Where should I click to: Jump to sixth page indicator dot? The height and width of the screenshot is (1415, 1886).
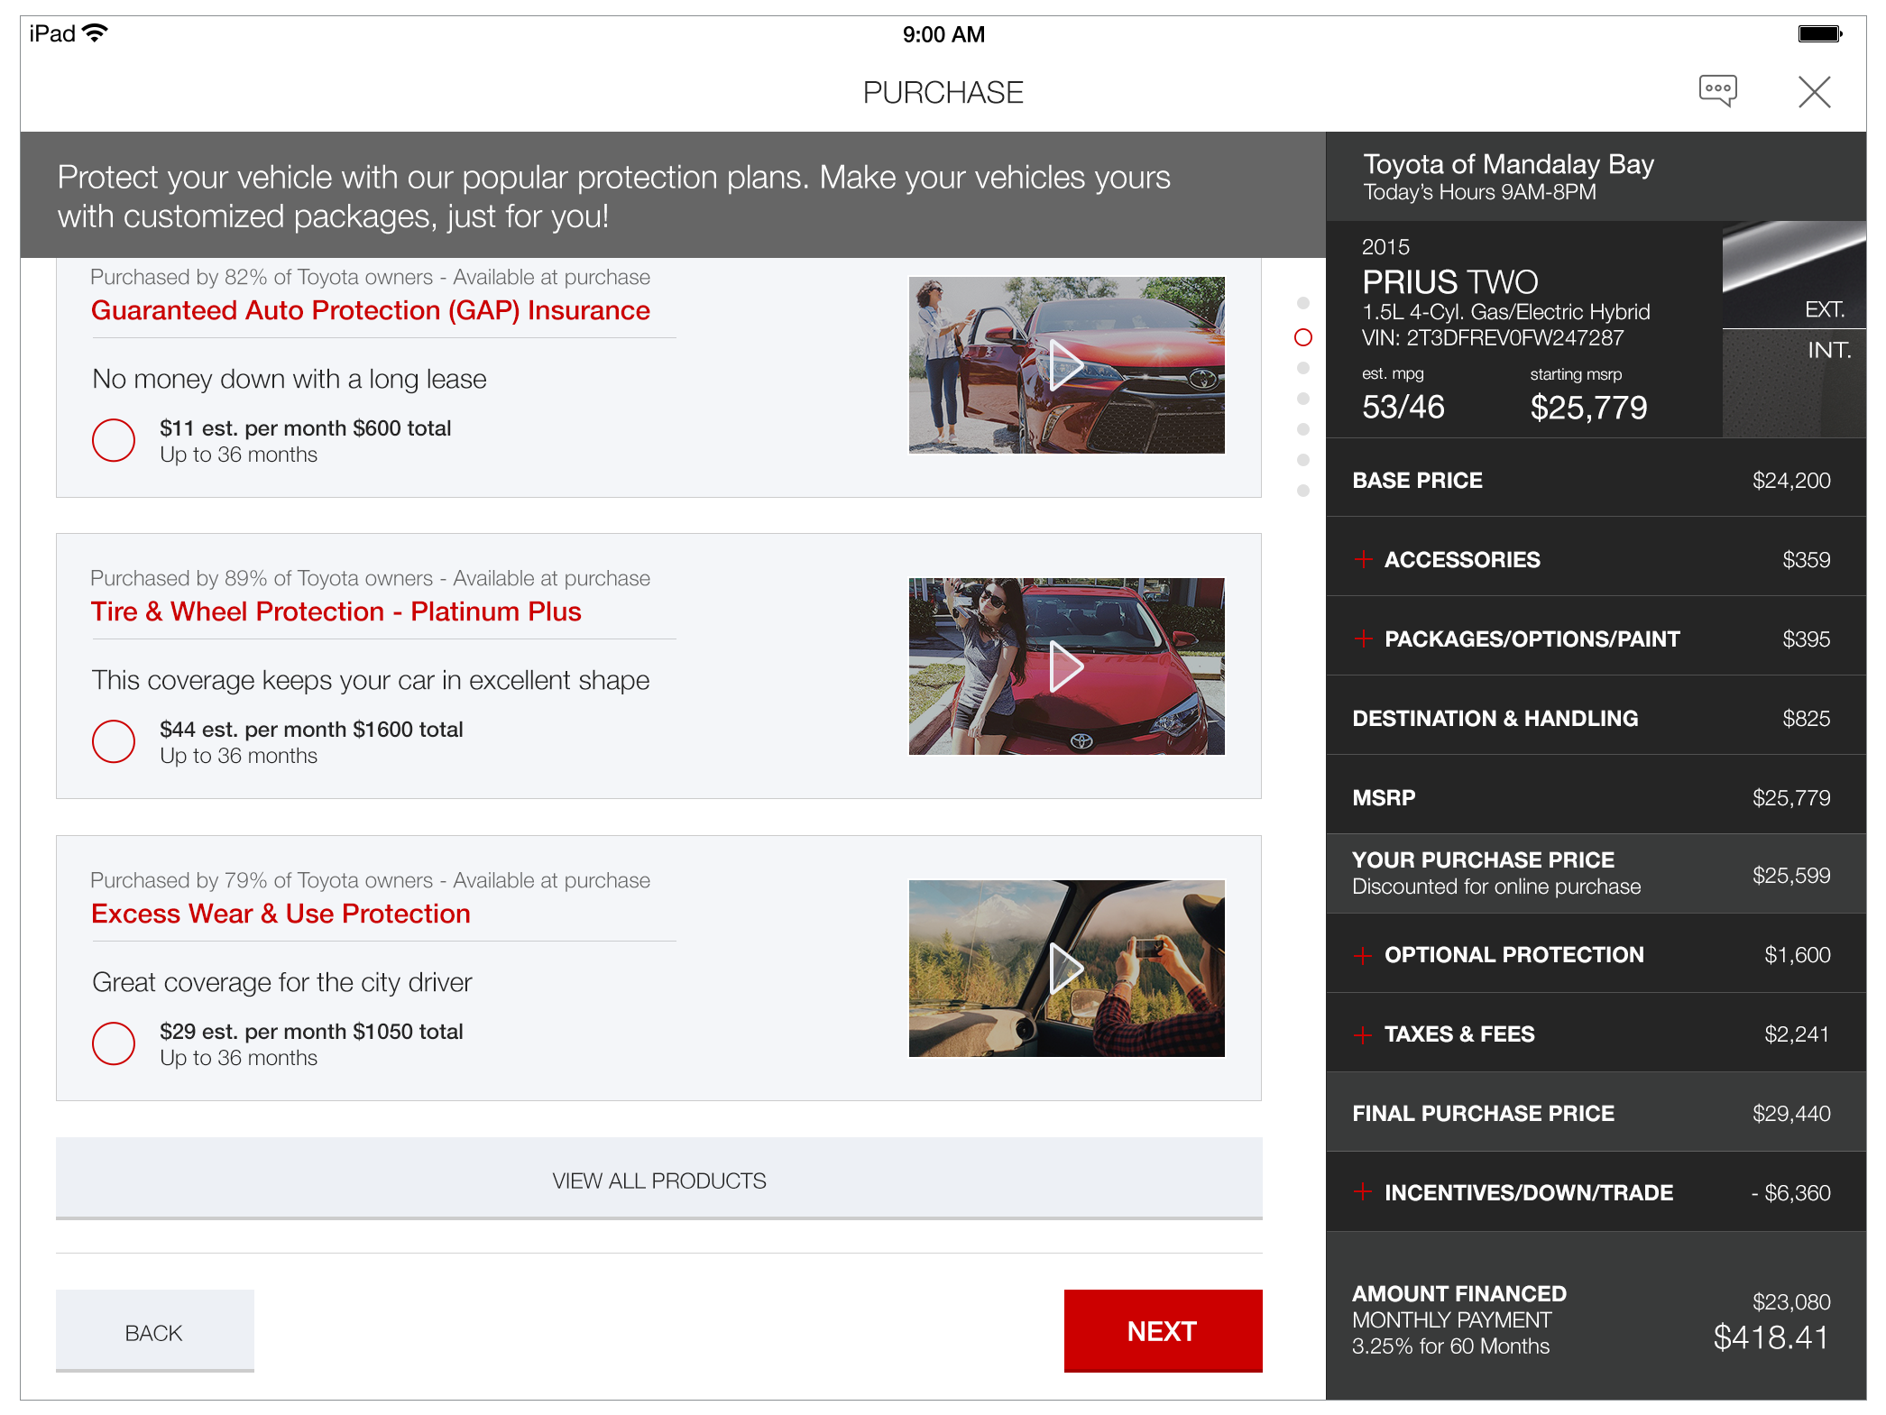pos(1302,460)
